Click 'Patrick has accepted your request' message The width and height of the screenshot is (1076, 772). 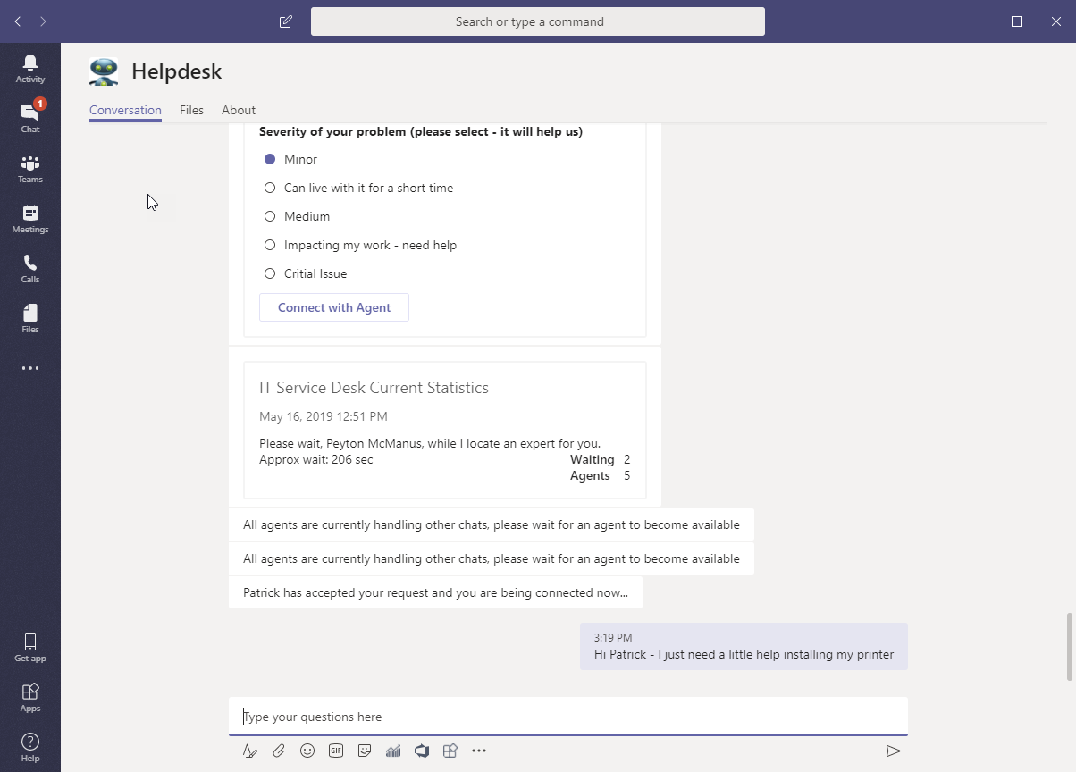click(435, 592)
